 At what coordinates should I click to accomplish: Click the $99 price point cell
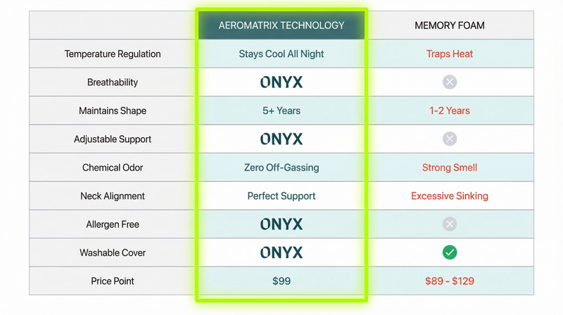tap(281, 281)
